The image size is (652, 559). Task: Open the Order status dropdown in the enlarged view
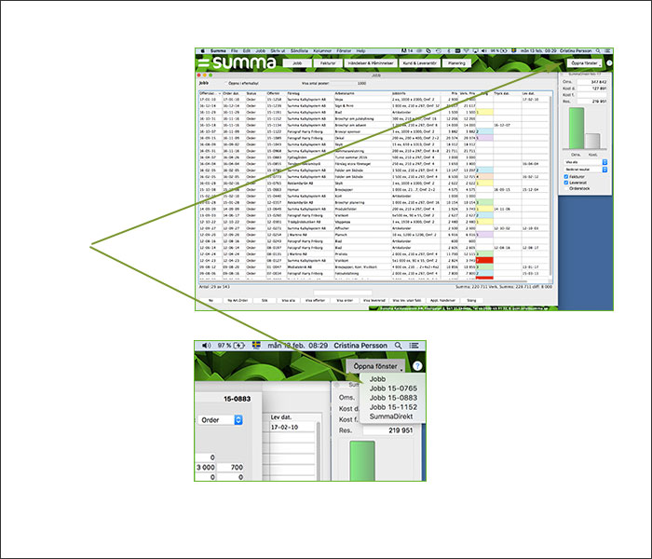(221, 420)
